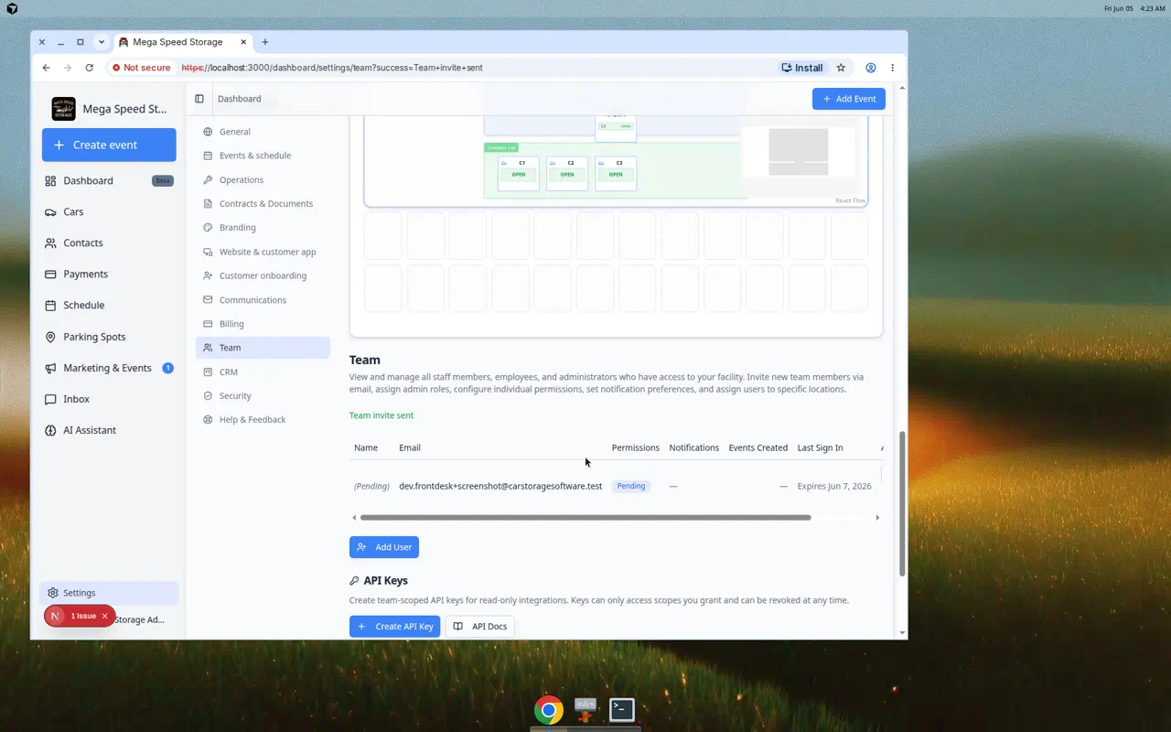Screen dimensions: 1171x732
Task: Open the Schedule page
Action: (x=109, y=305)
